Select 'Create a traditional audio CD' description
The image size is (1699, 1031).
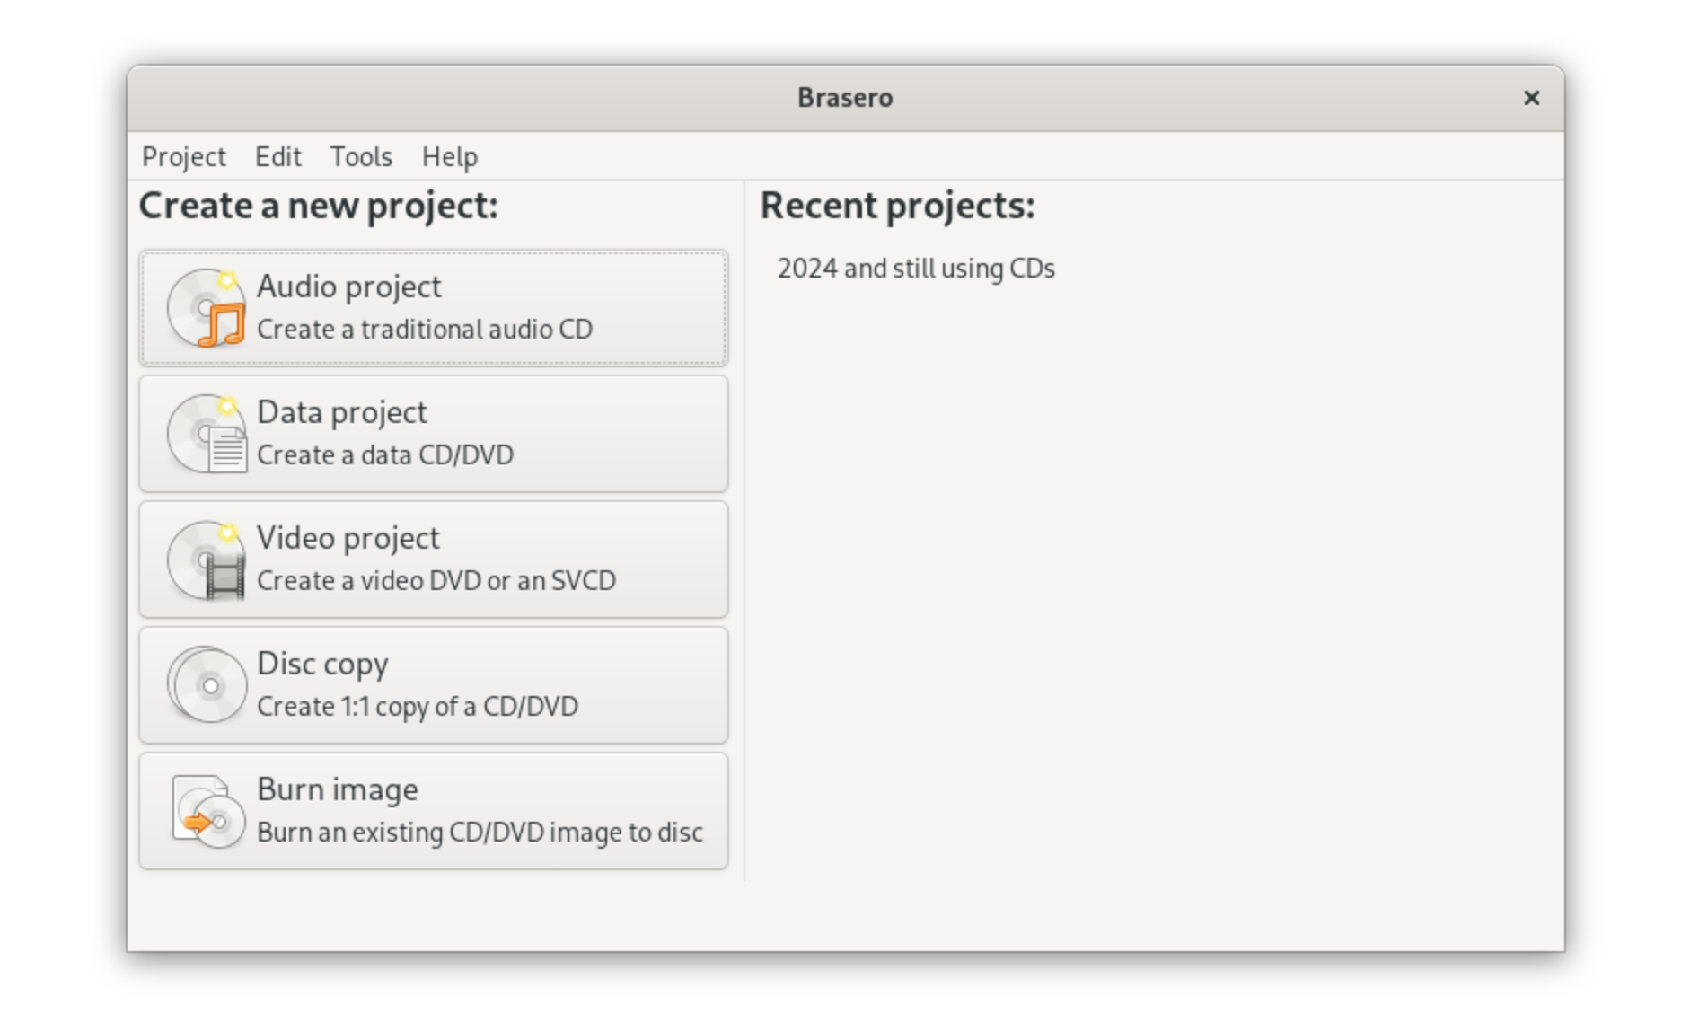coord(425,330)
